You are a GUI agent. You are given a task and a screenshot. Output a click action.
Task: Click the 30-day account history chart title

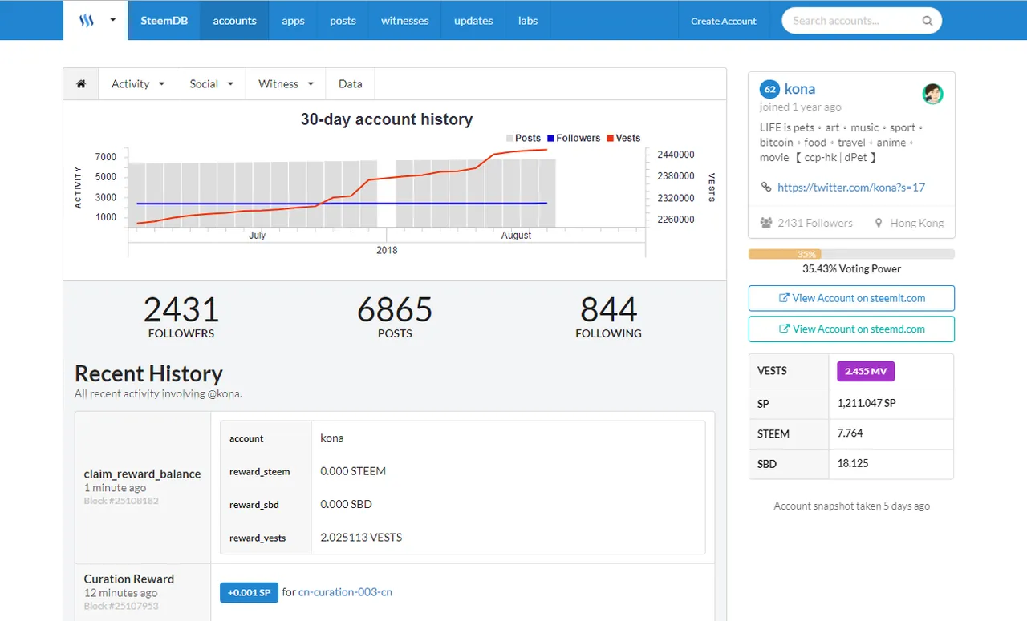click(387, 119)
